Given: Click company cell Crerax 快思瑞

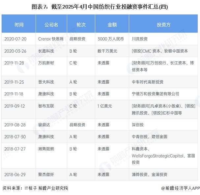Looking at the screenshot, I should pos(51,39).
